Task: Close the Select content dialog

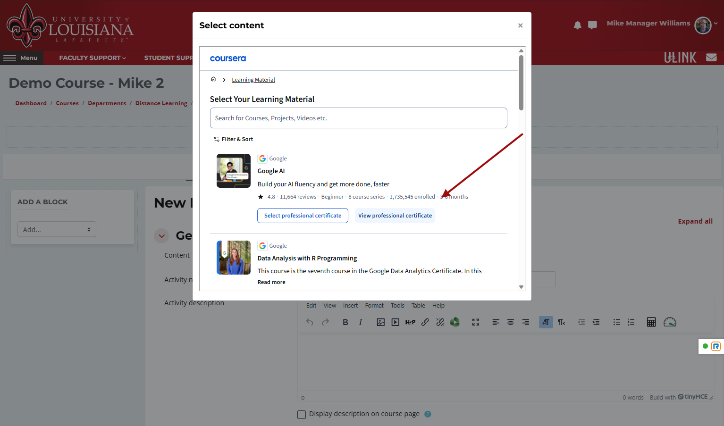Action: (520, 25)
